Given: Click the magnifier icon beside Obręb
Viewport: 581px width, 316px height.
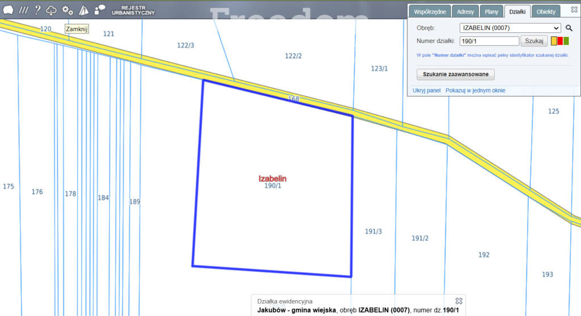Looking at the screenshot, I should 569,28.
